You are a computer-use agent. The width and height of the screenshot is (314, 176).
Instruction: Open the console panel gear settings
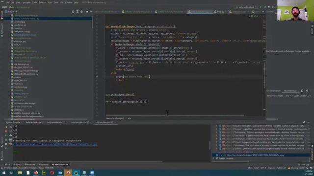pos(304,122)
